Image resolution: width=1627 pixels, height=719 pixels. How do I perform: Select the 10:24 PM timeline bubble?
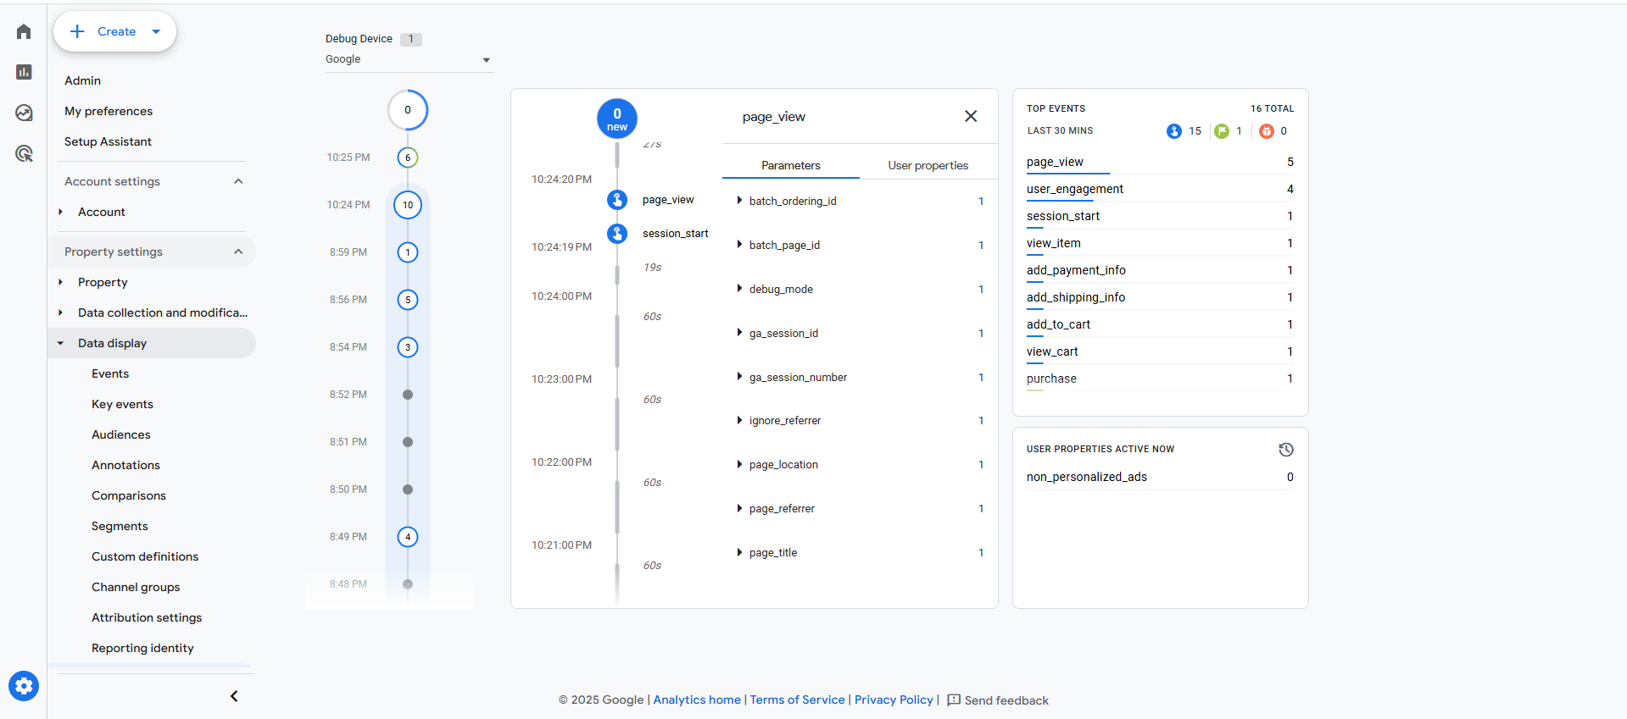[x=408, y=205]
